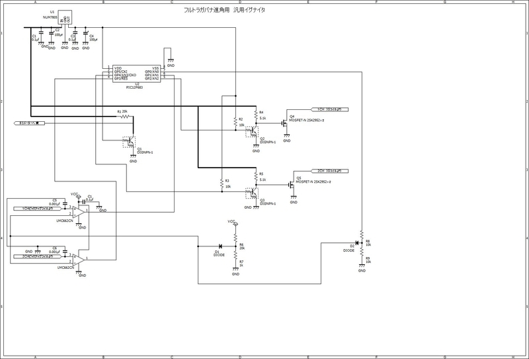The height and width of the screenshot is (359, 529).
Task: Select the D1 diode symbol
Action: 220,246
